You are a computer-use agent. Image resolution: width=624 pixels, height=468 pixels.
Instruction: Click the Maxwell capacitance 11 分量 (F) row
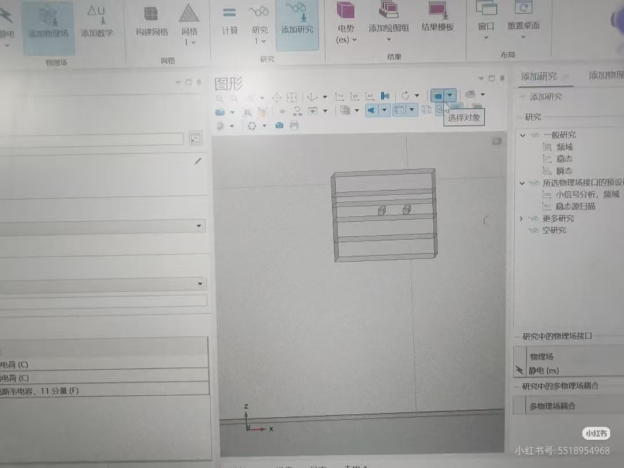104,391
